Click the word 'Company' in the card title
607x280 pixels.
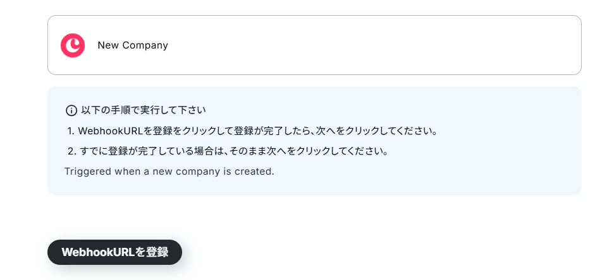click(145, 45)
